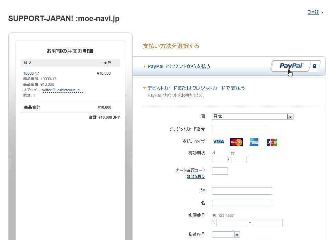
Task: Click the 商品番号: 10000-17 line
Action: [40, 79]
